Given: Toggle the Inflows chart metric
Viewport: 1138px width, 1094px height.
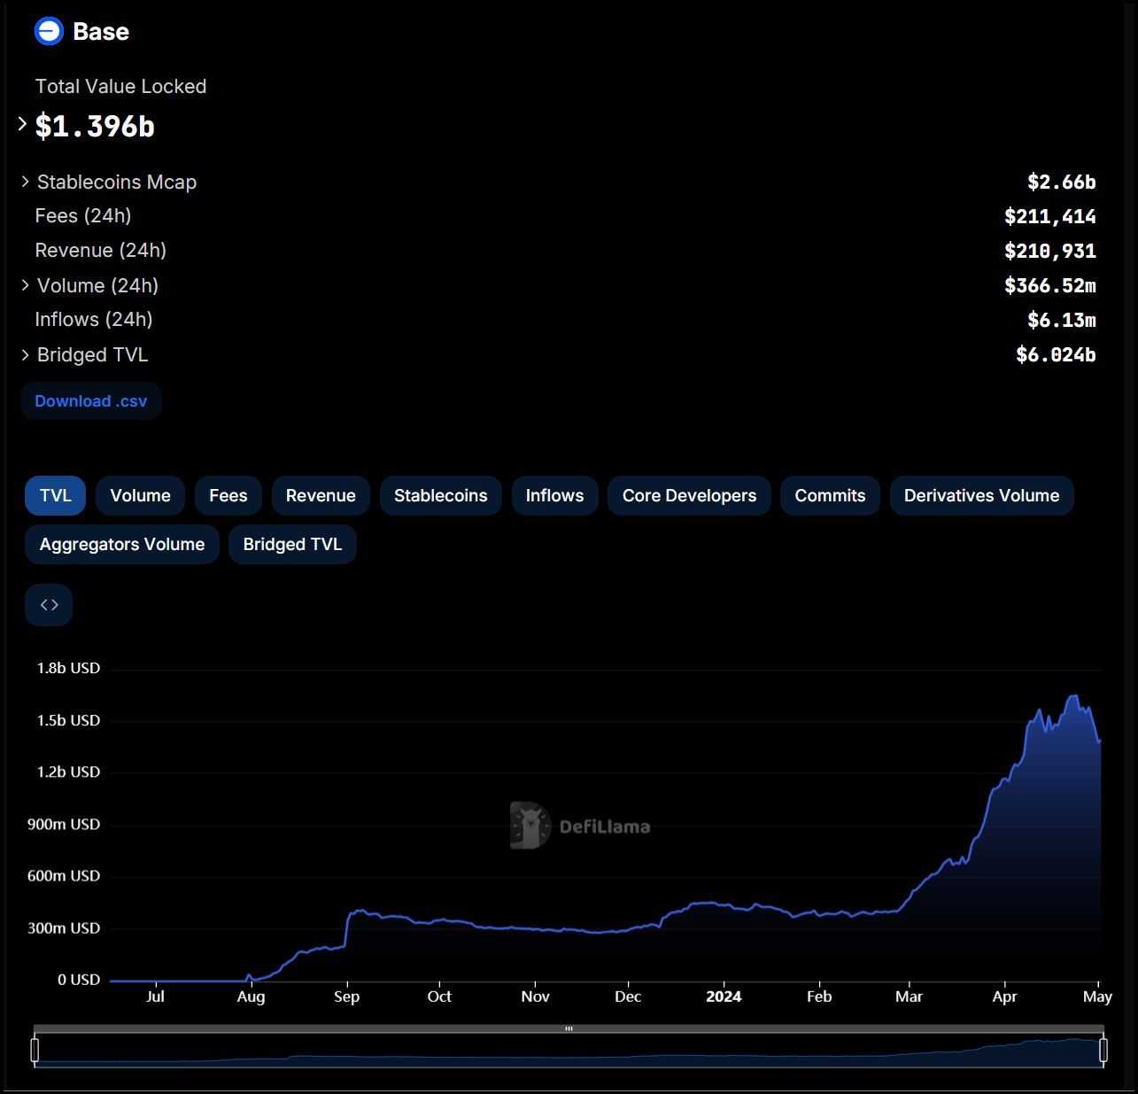Looking at the screenshot, I should 554,495.
